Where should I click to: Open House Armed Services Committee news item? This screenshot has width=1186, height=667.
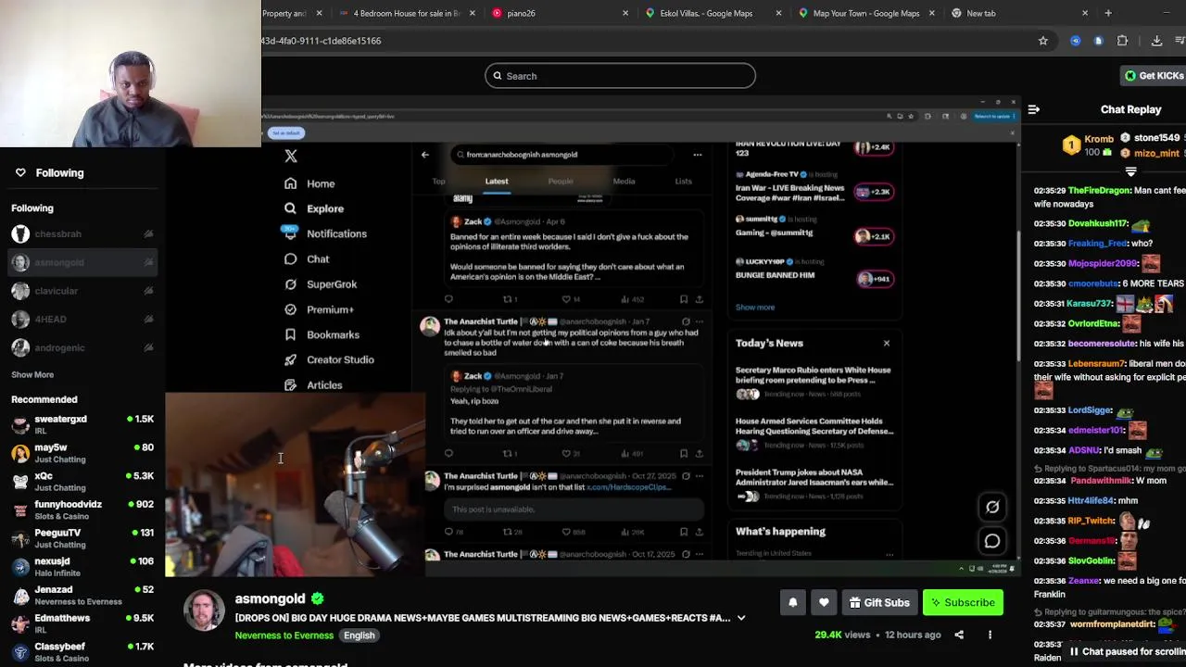(x=814, y=433)
